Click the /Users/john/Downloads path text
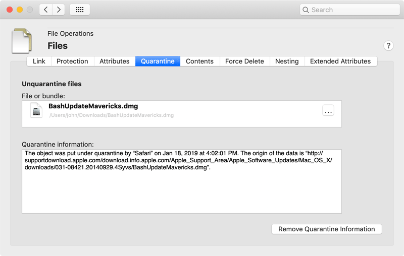This screenshot has width=404, height=256. tap(112, 115)
